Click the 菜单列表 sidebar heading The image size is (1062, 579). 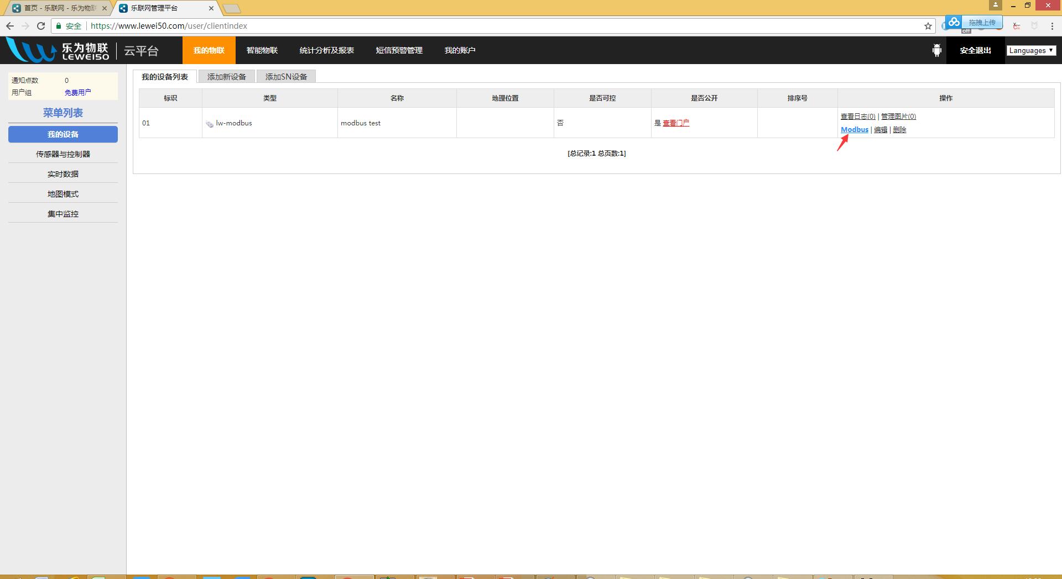[x=63, y=113]
